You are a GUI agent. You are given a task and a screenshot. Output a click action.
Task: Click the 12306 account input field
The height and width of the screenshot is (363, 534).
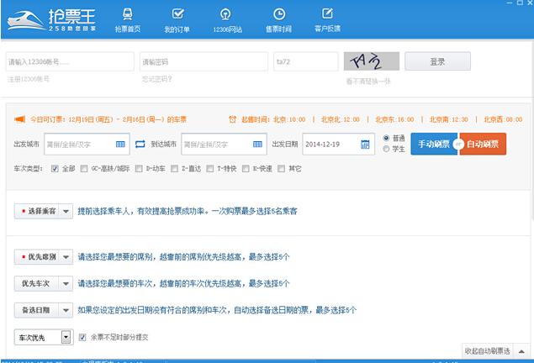coord(69,62)
